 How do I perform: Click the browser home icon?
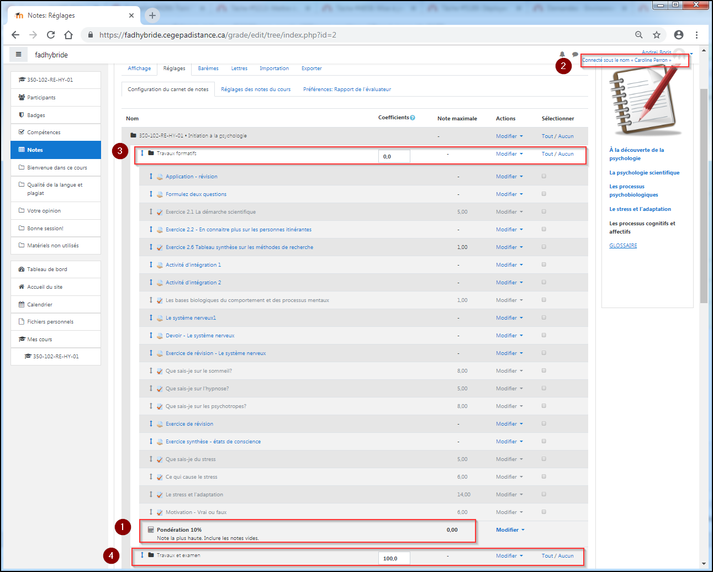(68, 35)
